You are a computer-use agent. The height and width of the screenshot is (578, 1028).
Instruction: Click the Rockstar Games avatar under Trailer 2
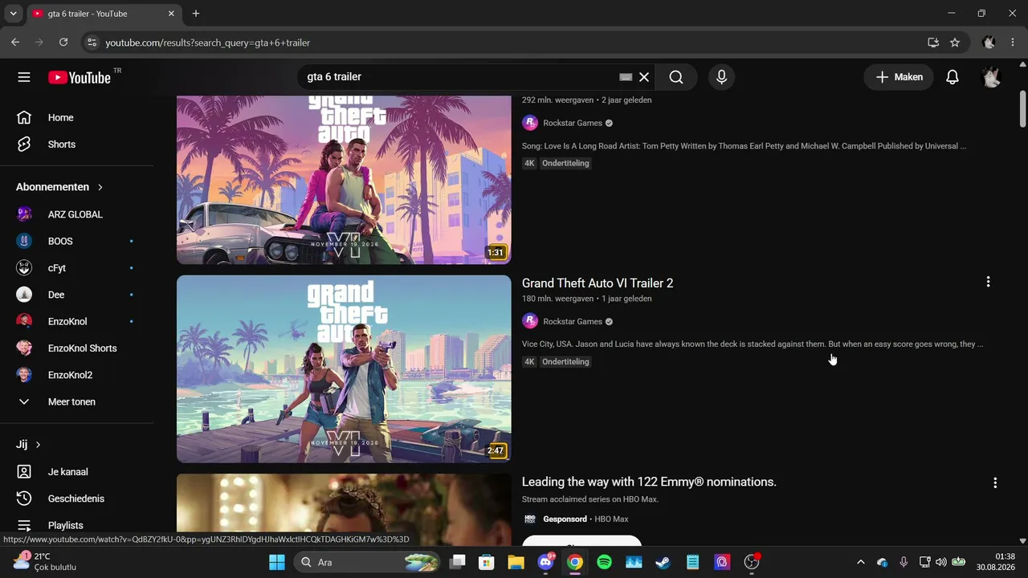tap(530, 321)
